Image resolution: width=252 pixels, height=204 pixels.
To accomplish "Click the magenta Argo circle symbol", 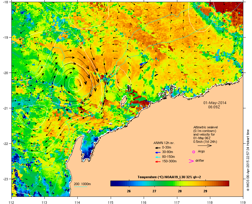I will (194, 152).
